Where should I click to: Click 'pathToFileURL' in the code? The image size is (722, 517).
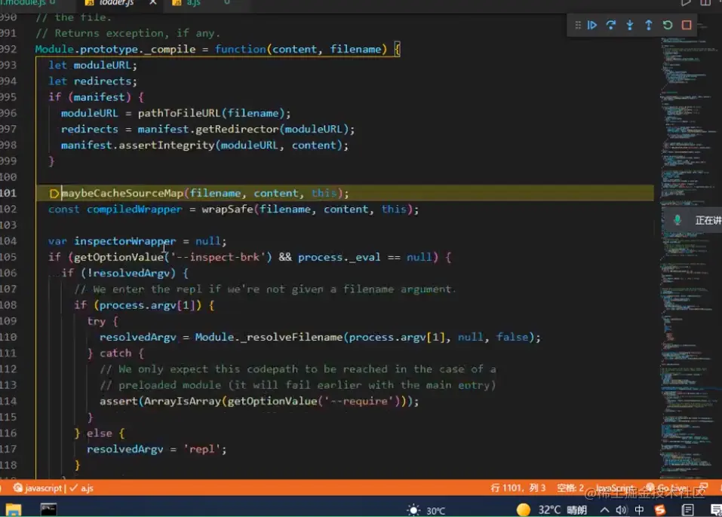click(179, 113)
